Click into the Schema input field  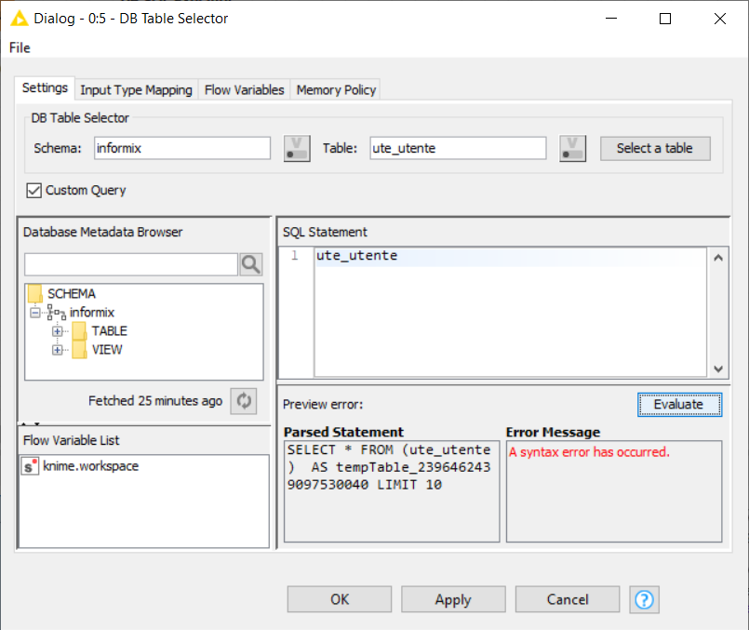(x=181, y=148)
